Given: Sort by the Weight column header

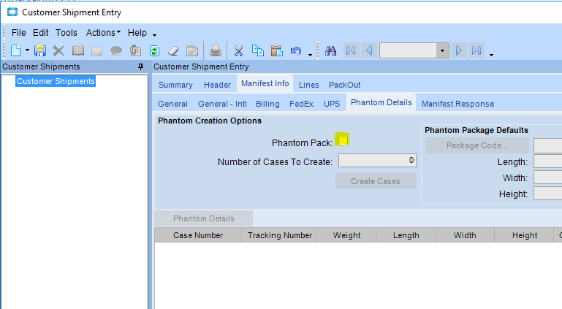Looking at the screenshot, I should [346, 235].
